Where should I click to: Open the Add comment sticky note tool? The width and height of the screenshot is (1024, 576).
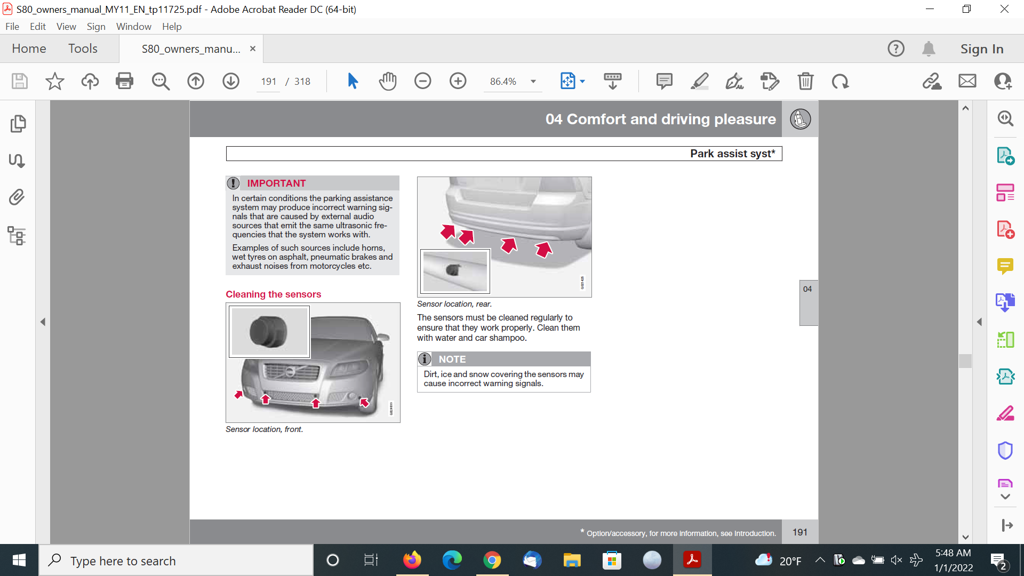[664, 81]
